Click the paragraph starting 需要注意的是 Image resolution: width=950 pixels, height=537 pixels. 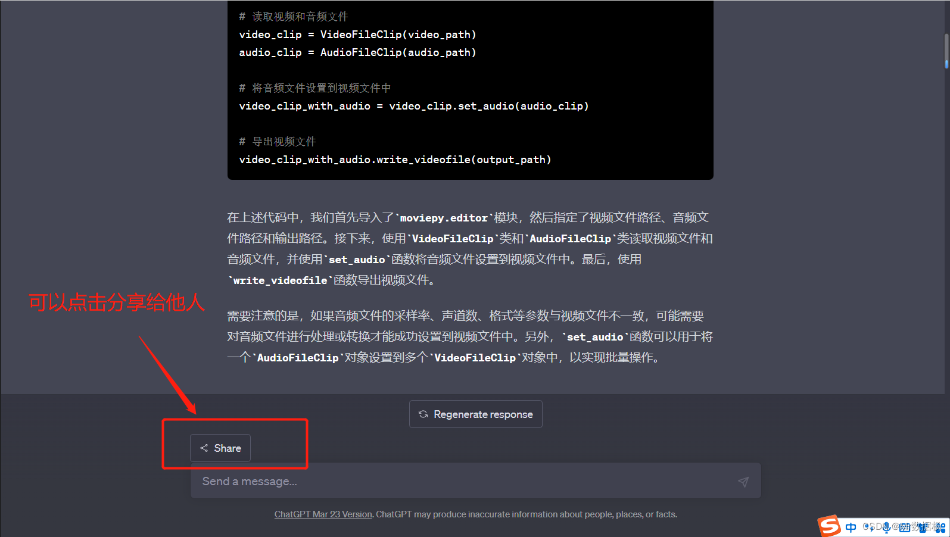(x=470, y=337)
